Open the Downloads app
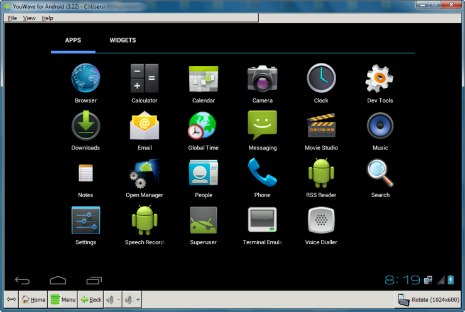Image resolution: width=465 pixels, height=312 pixels. pyautogui.click(x=85, y=126)
